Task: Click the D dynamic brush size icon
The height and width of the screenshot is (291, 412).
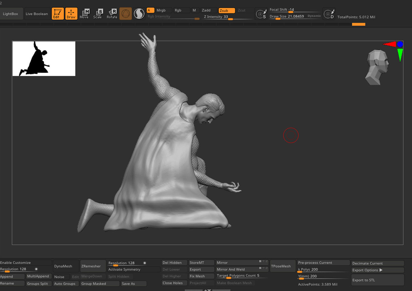Action: coord(329,14)
